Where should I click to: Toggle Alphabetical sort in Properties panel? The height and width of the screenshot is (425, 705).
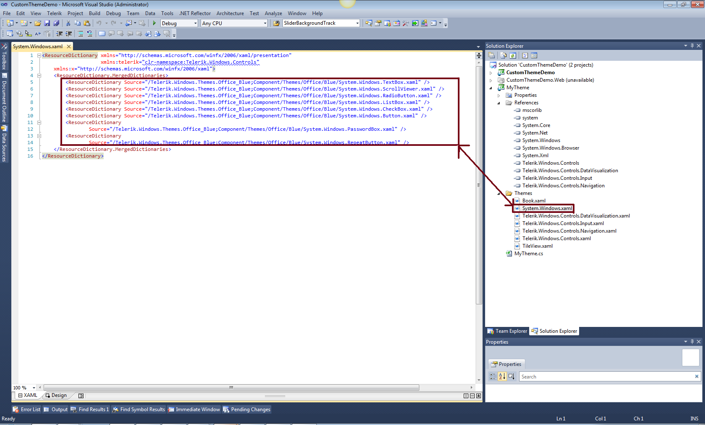502,376
